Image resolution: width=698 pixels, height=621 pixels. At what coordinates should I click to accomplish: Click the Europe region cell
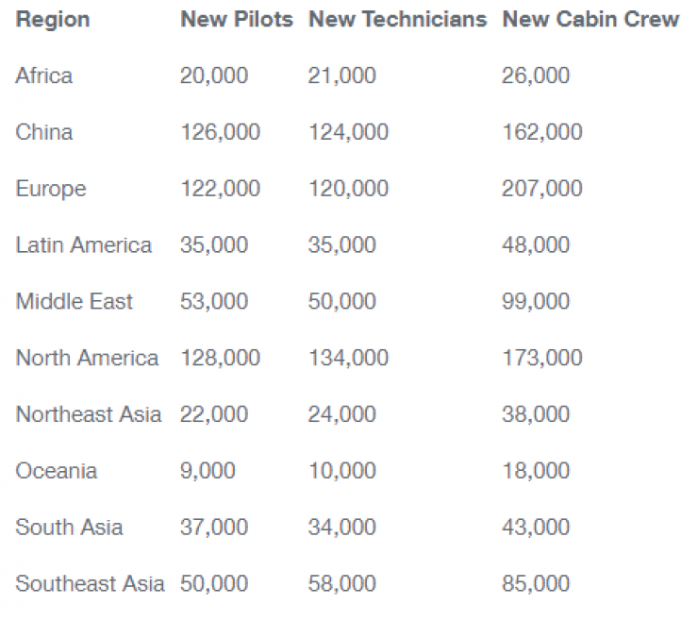[50, 189]
